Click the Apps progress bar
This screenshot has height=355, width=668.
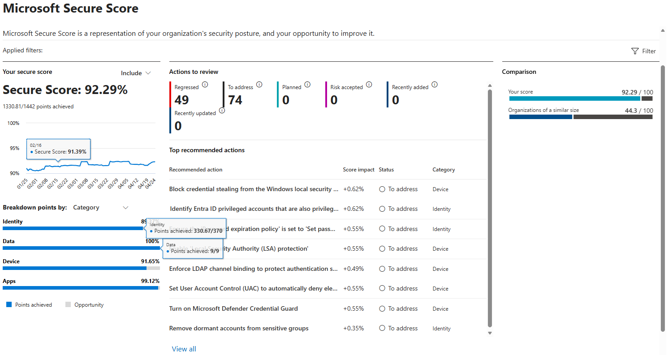[81, 288]
